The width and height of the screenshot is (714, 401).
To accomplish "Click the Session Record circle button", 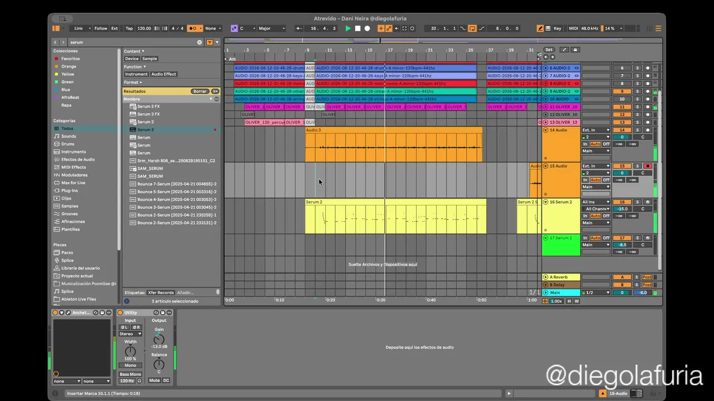I will click(x=412, y=28).
